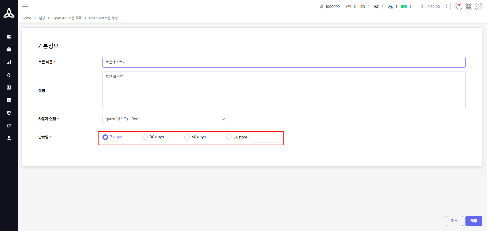Navigate to the 설정 breadcrumb
487x231 pixels.
tap(42, 18)
